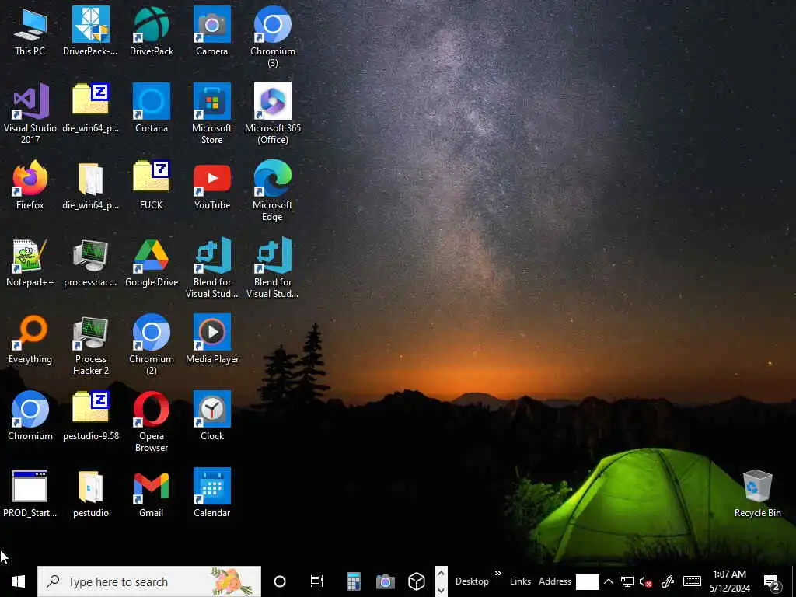Click the Type here to search box
Screen dimensions: 796x597
(149, 581)
